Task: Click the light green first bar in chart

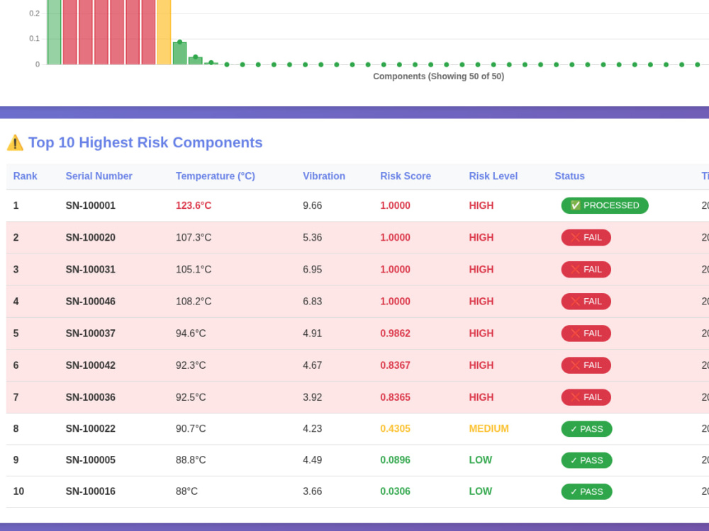Action: click(x=55, y=32)
